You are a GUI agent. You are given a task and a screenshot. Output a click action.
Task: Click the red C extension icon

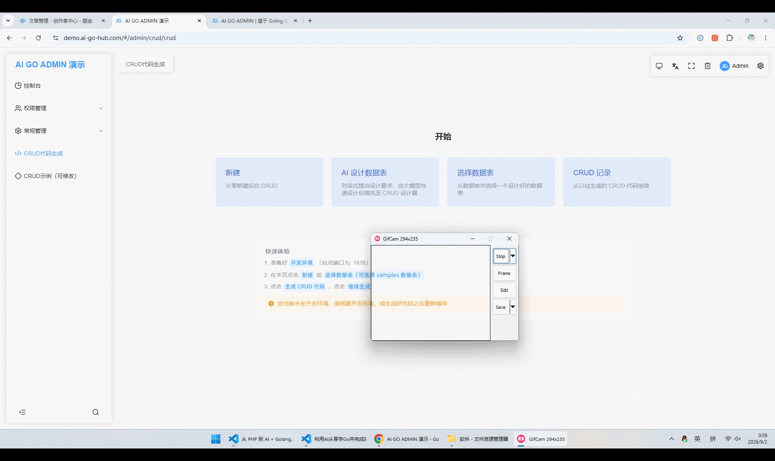715,38
